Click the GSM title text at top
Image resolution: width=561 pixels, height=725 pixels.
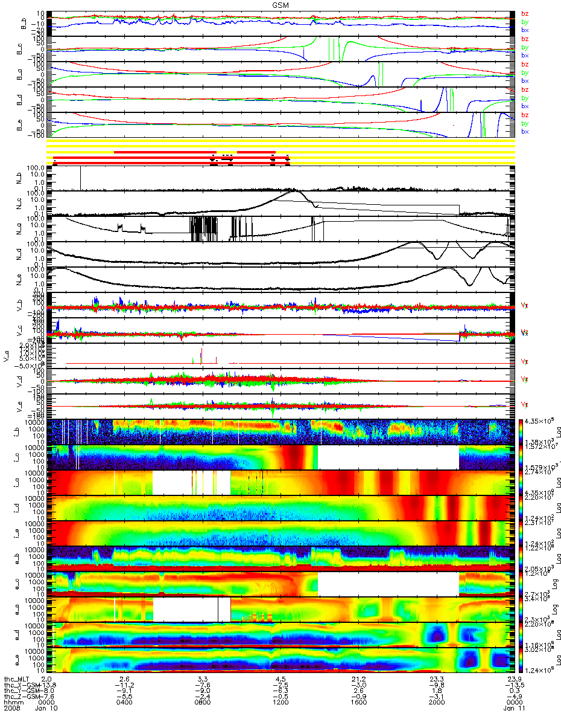click(x=280, y=4)
